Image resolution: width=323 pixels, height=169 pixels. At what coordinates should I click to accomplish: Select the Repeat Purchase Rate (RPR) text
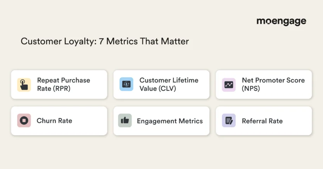pos(63,84)
